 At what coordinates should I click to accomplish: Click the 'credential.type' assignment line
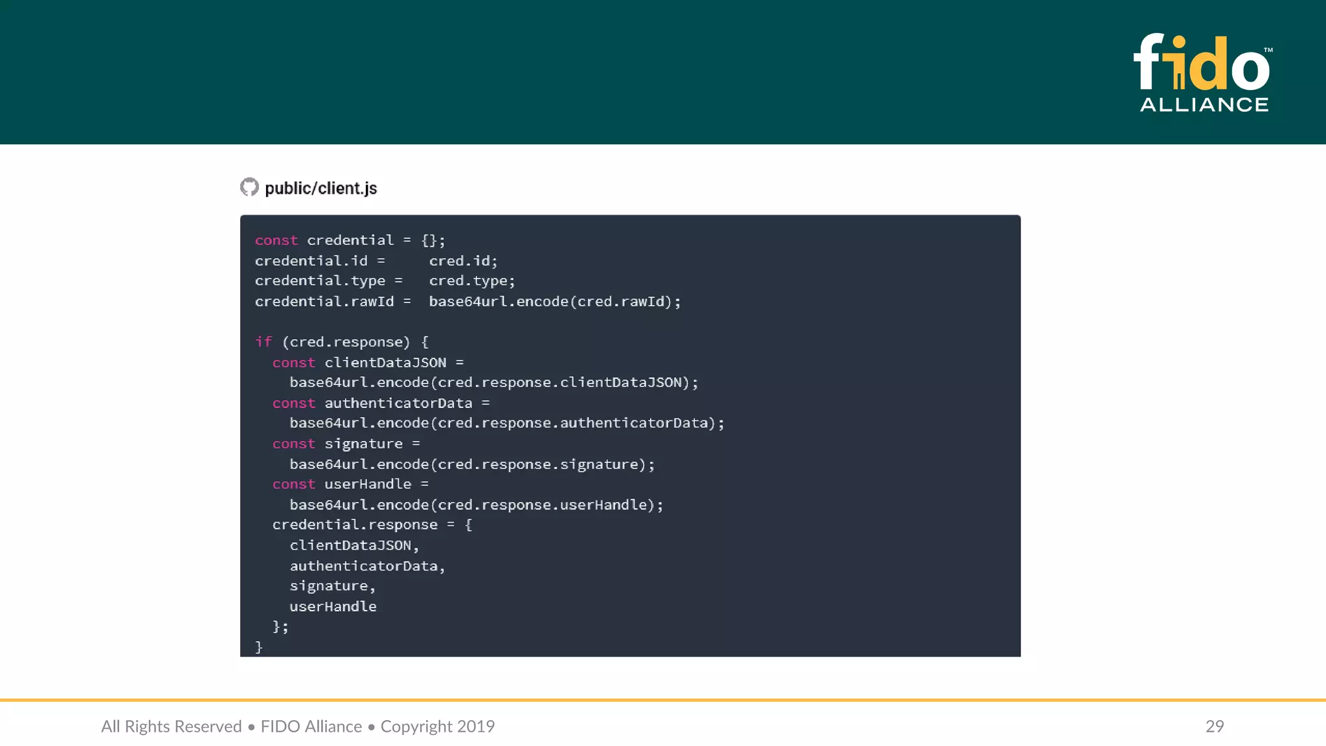click(385, 281)
